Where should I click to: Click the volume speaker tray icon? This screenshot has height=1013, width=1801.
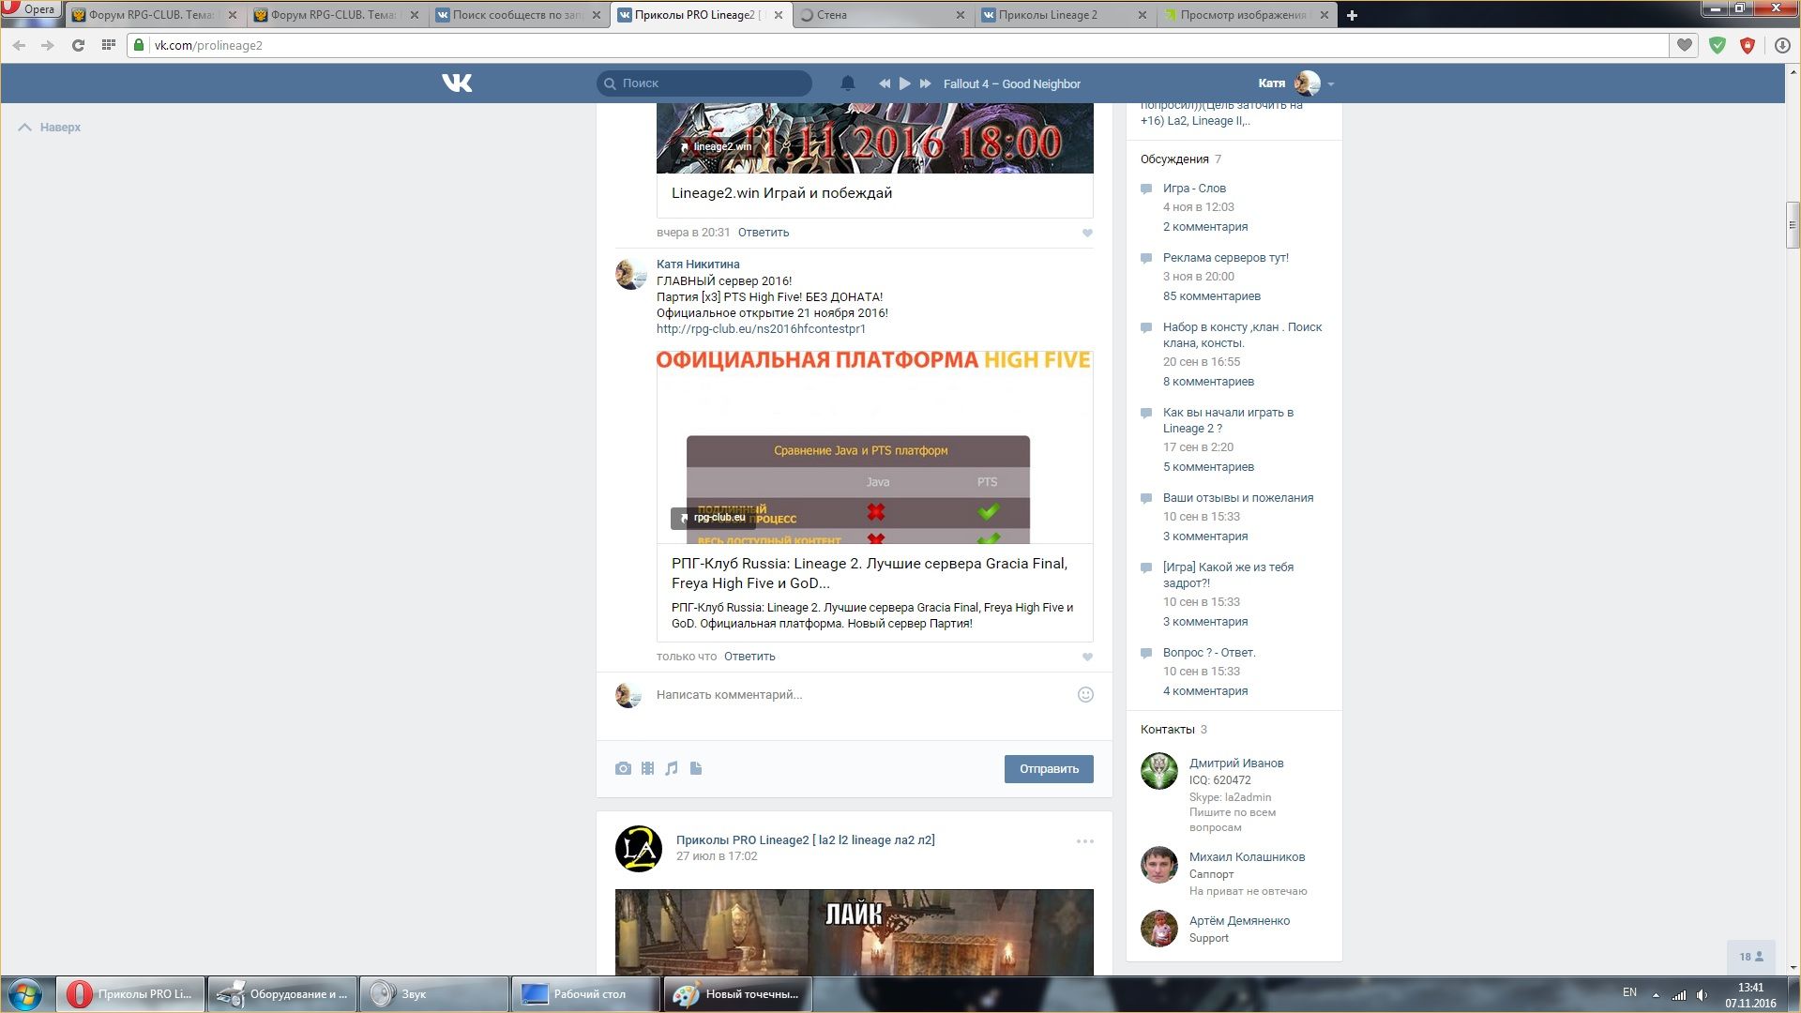(x=1702, y=995)
